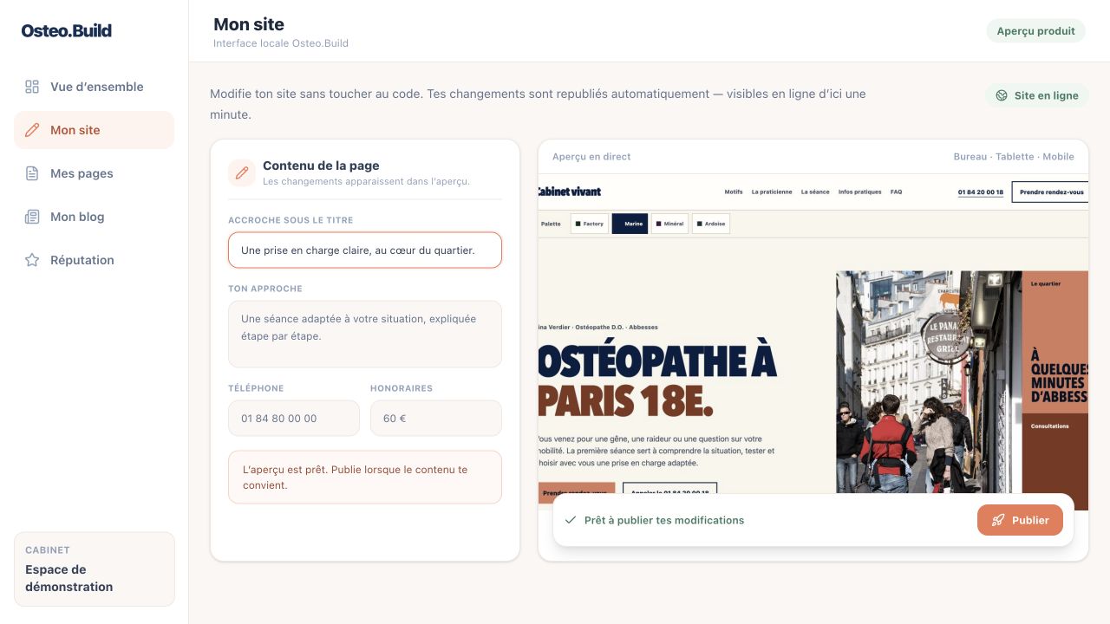Viewport: 1110px width, 624px height.
Task: Select the Ardoise palette swatch
Action: click(710, 224)
